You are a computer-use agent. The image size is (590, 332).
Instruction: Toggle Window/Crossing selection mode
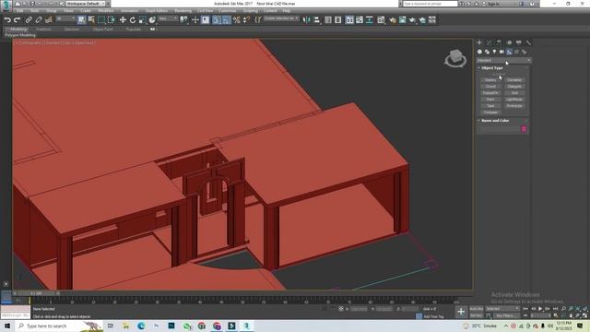(111, 20)
